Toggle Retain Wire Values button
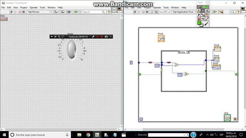Screen dimensions: 246x138 [156, 12]
